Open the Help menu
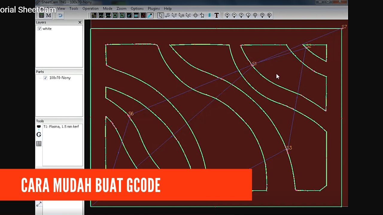This screenshot has width=383, height=215. pos(168,8)
